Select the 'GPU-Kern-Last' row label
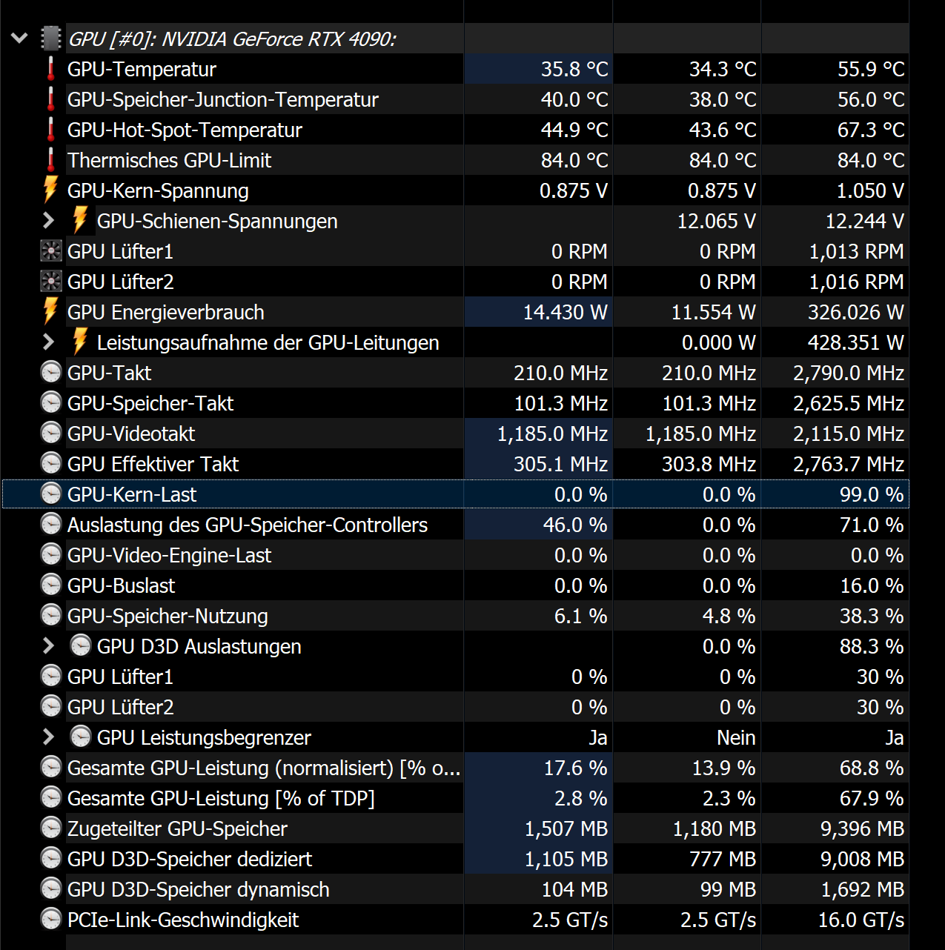Image resolution: width=945 pixels, height=950 pixels. 132,494
